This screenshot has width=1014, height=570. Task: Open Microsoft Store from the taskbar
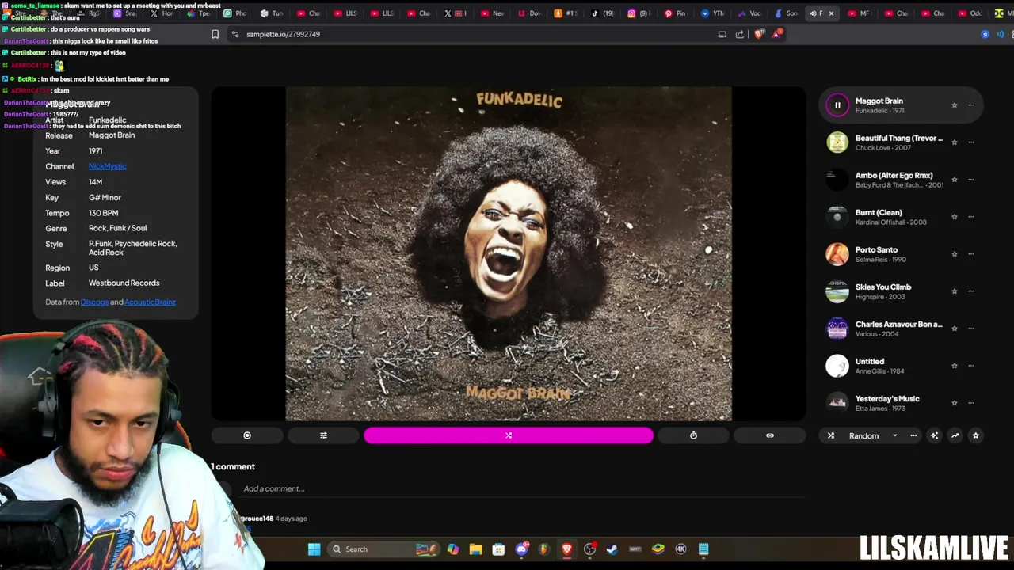coord(498,549)
